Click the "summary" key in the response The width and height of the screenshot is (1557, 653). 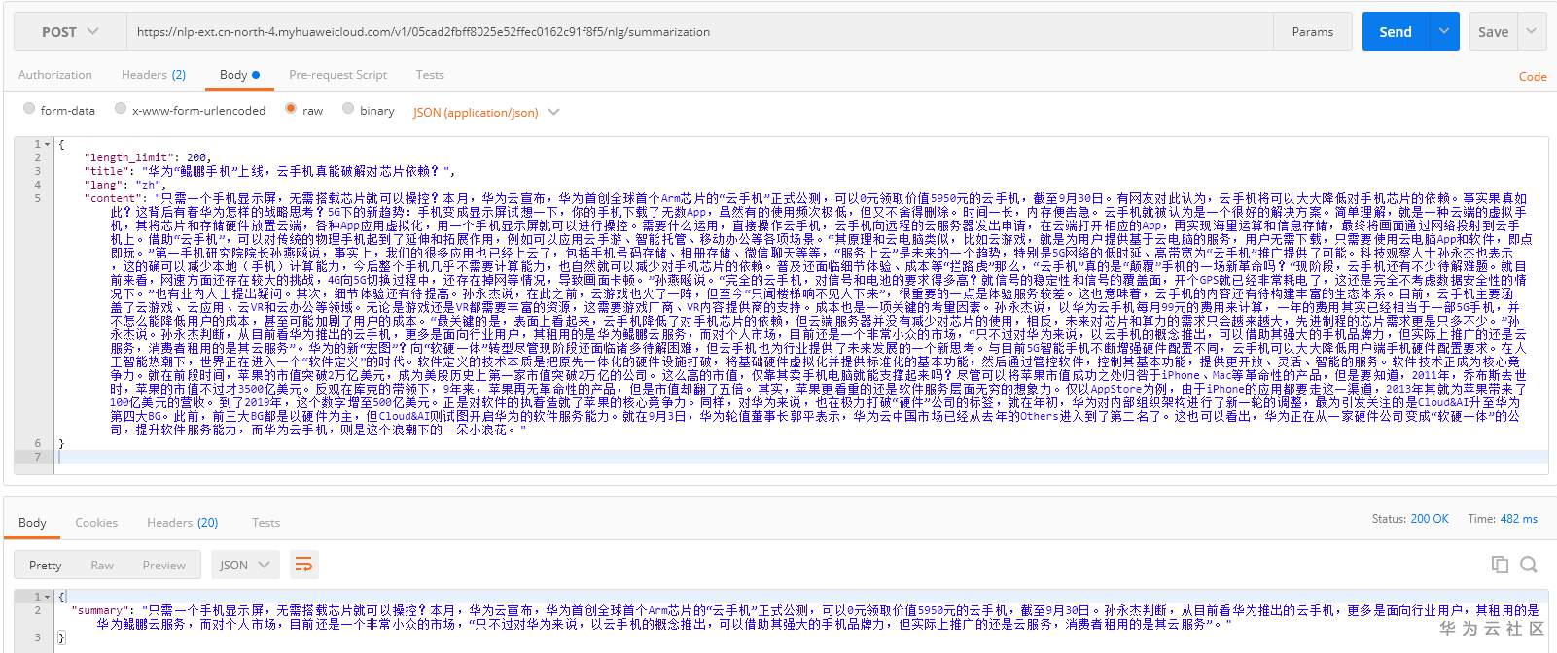(x=100, y=610)
